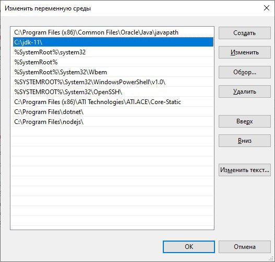Click Удалить to remove the entry

click(245, 92)
